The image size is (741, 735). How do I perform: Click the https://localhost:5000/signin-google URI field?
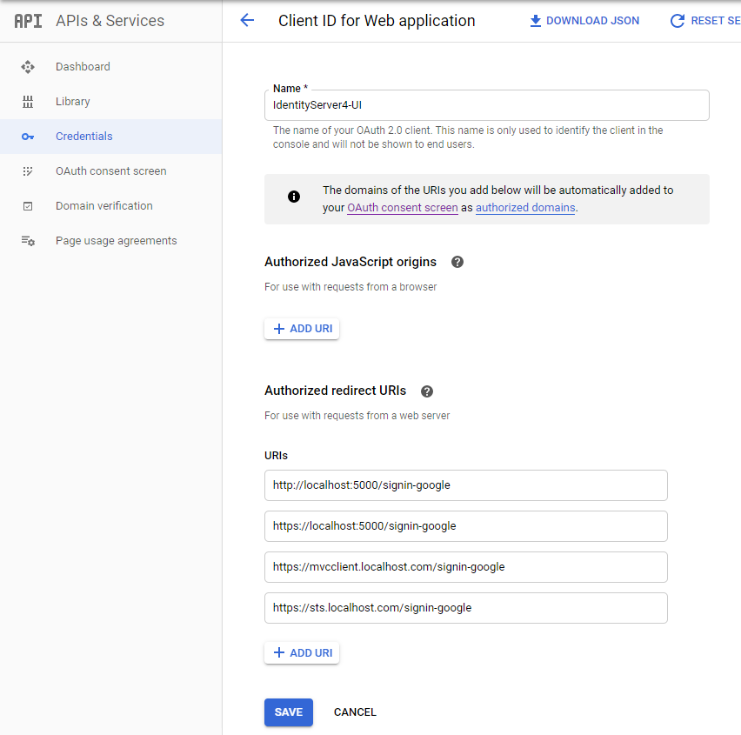click(x=466, y=526)
